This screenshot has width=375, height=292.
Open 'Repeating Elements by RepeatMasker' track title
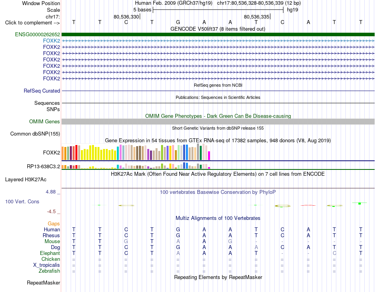218,277
